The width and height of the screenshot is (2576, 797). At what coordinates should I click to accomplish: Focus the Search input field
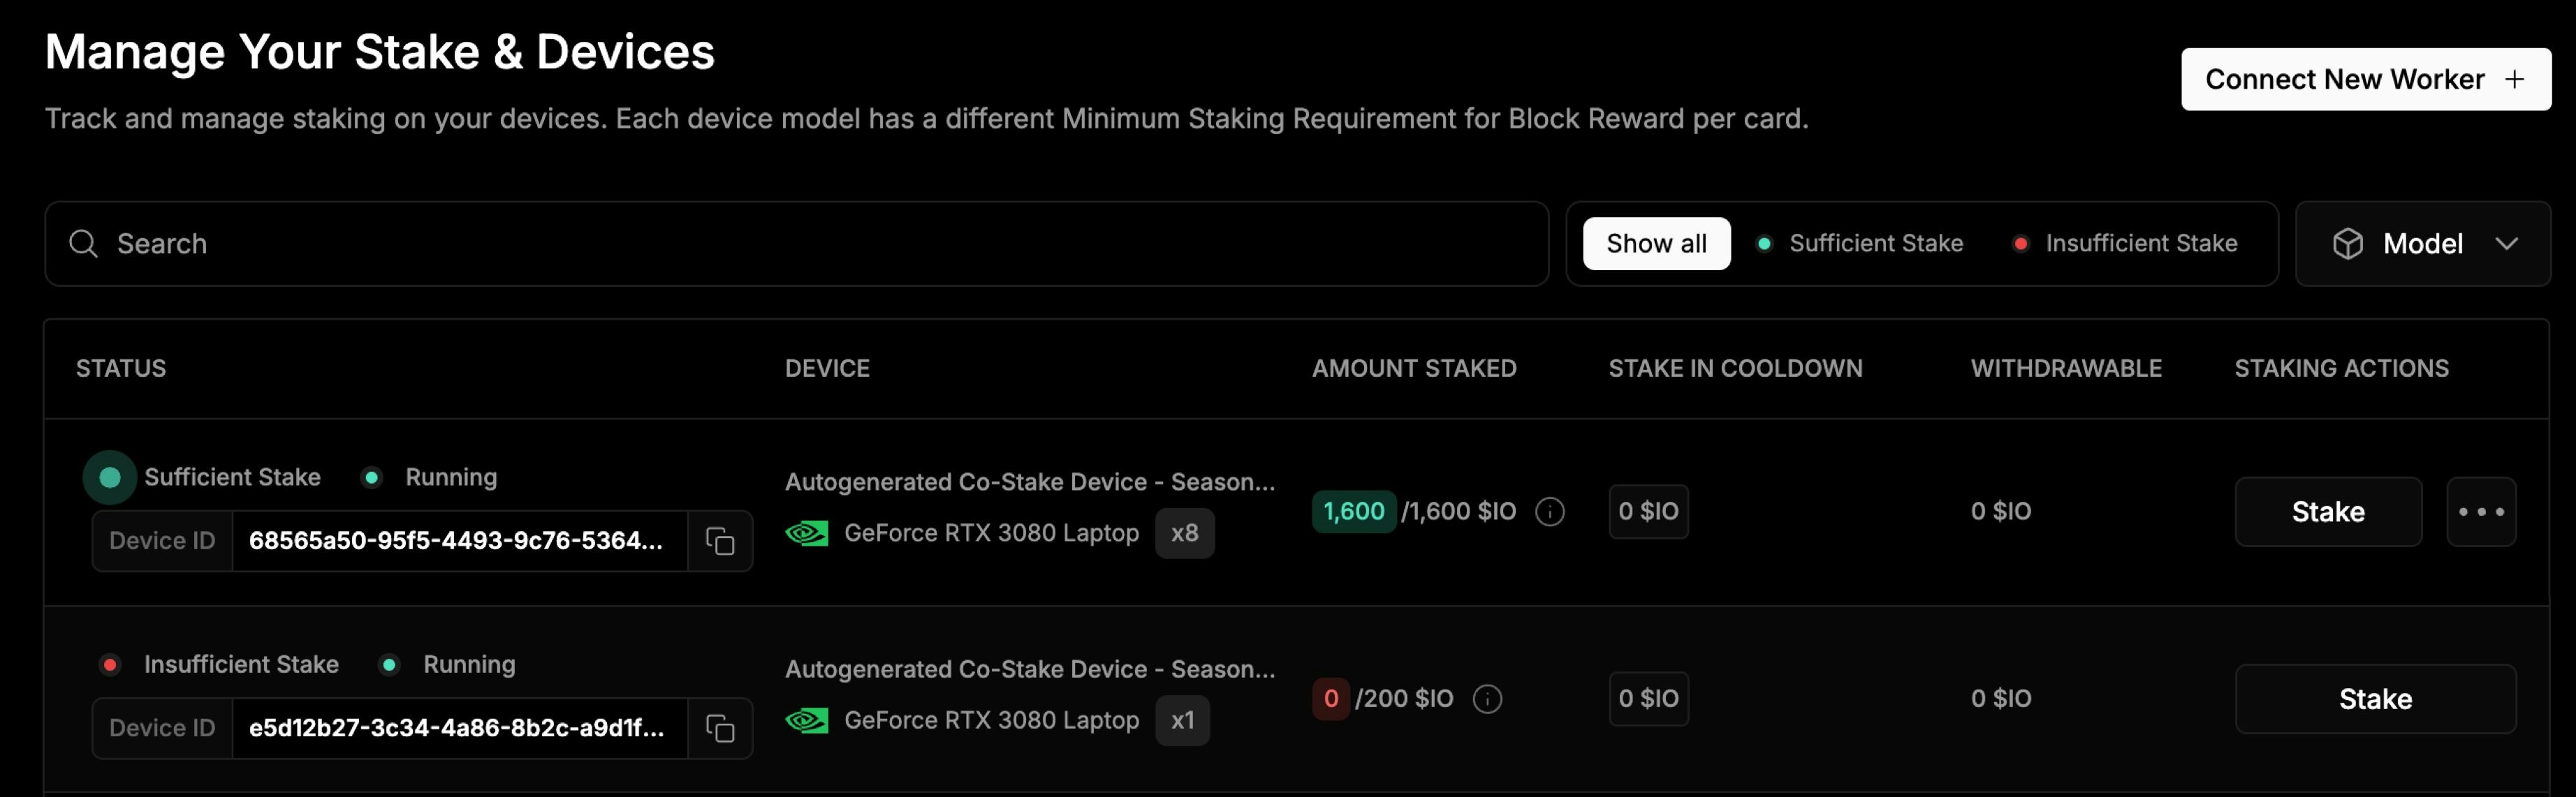click(797, 244)
